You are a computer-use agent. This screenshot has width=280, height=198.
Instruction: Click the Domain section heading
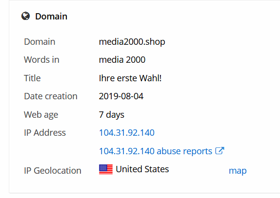51,17
